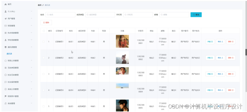Click the clock icon for 系统公告管理

(x=6, y=89)
